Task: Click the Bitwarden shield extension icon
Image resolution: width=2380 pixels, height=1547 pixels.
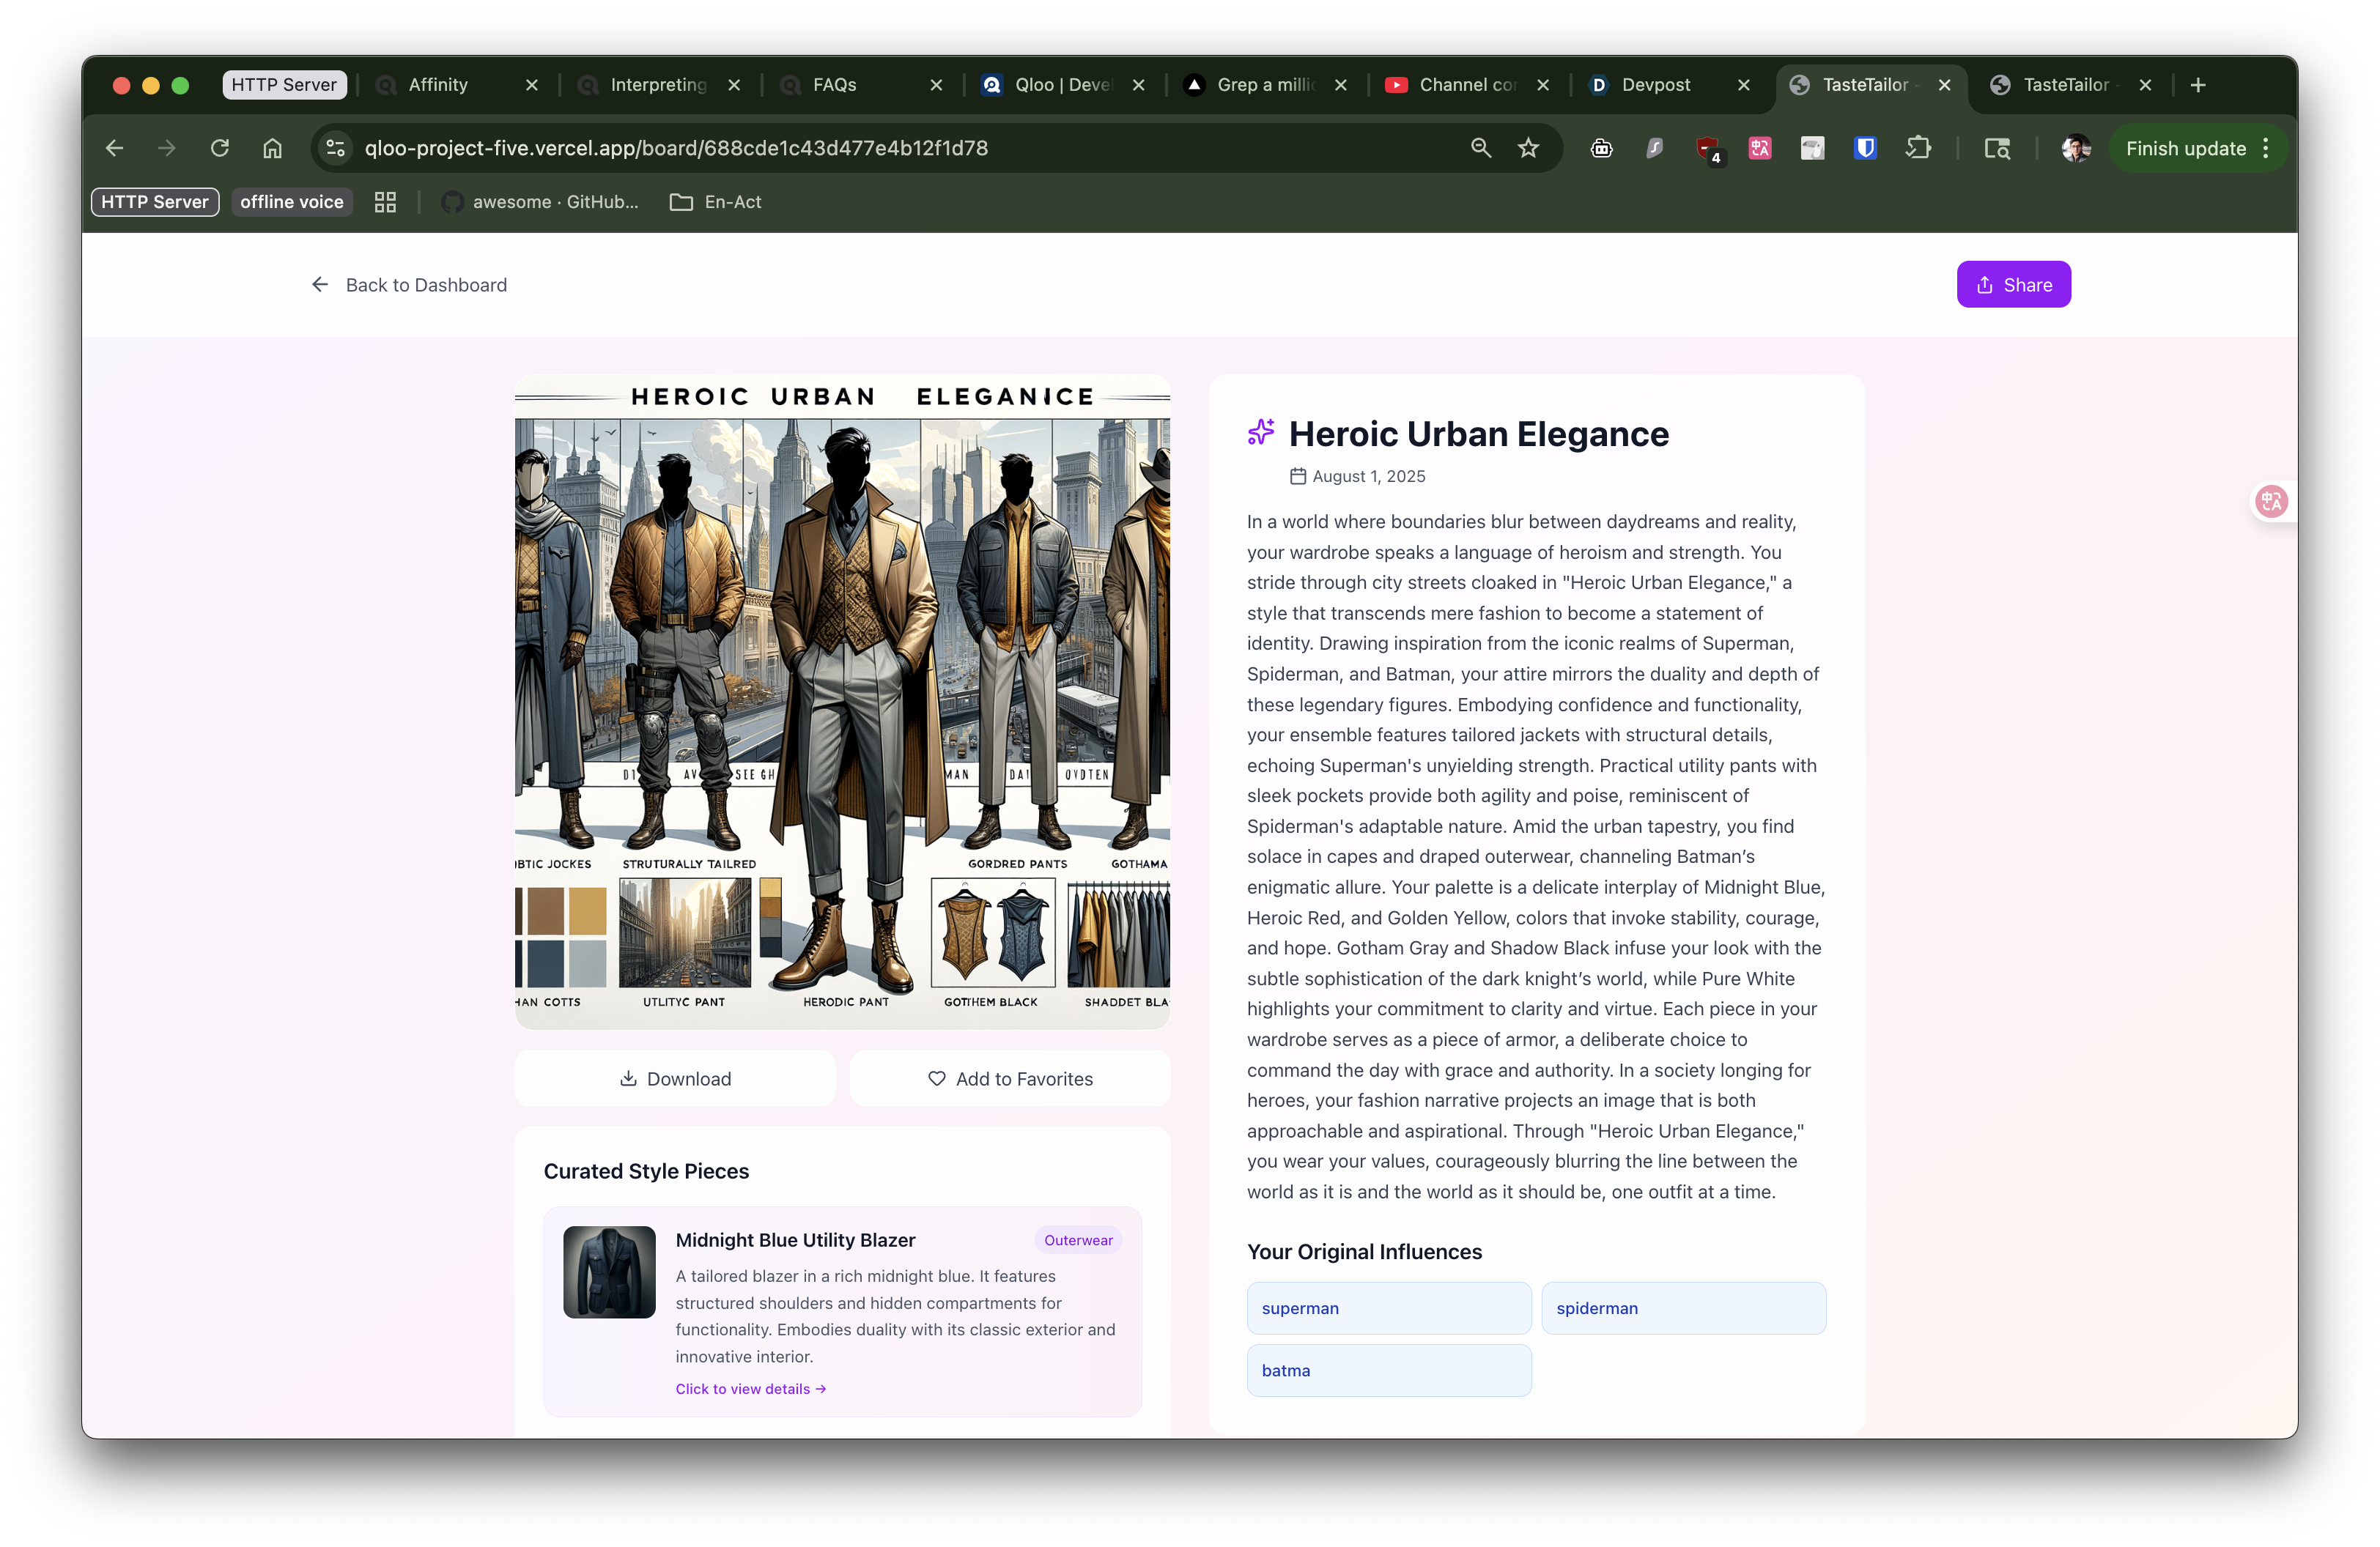Action: point(1865,148)
